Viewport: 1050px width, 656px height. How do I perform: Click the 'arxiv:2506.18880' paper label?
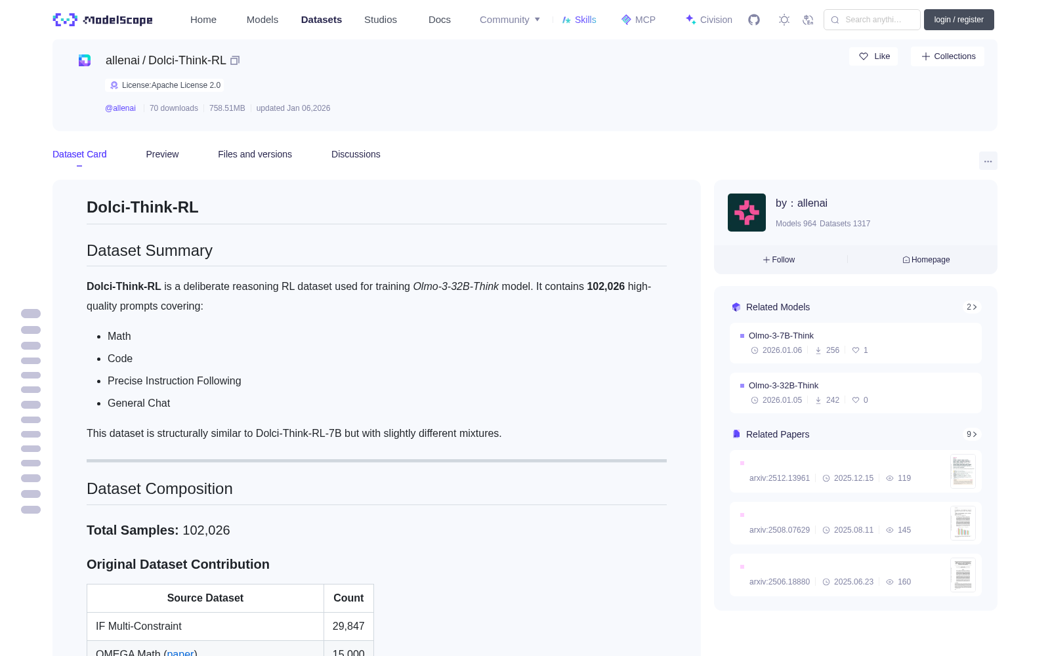click(x=780, y=582)
